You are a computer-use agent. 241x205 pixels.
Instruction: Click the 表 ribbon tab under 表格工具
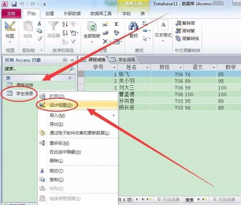coord(143,14)
